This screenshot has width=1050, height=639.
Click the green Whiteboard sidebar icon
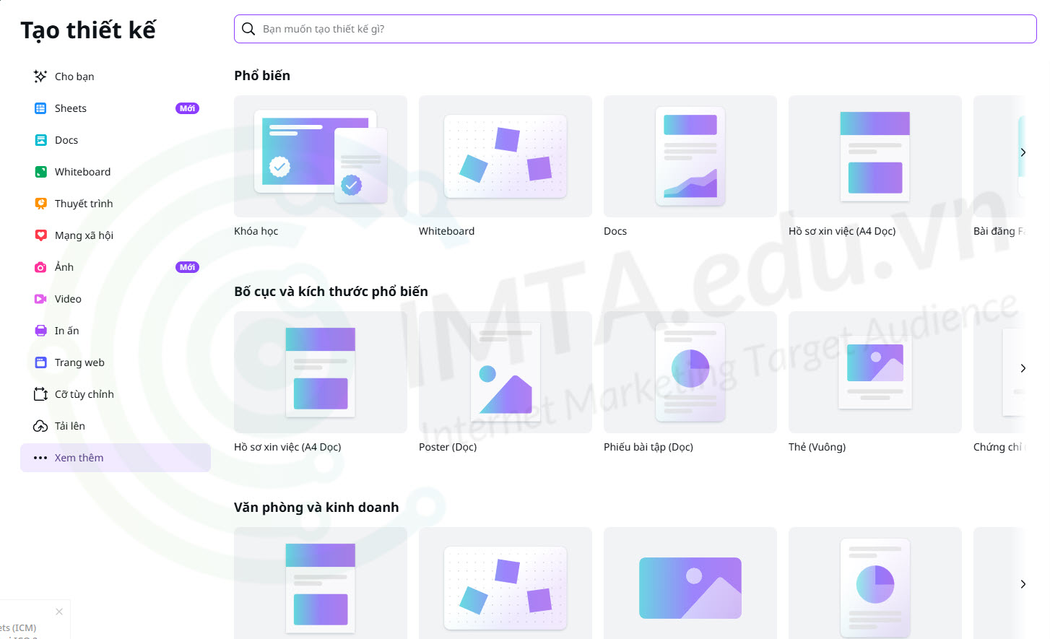pyautogui.click(x=40, y=172)
